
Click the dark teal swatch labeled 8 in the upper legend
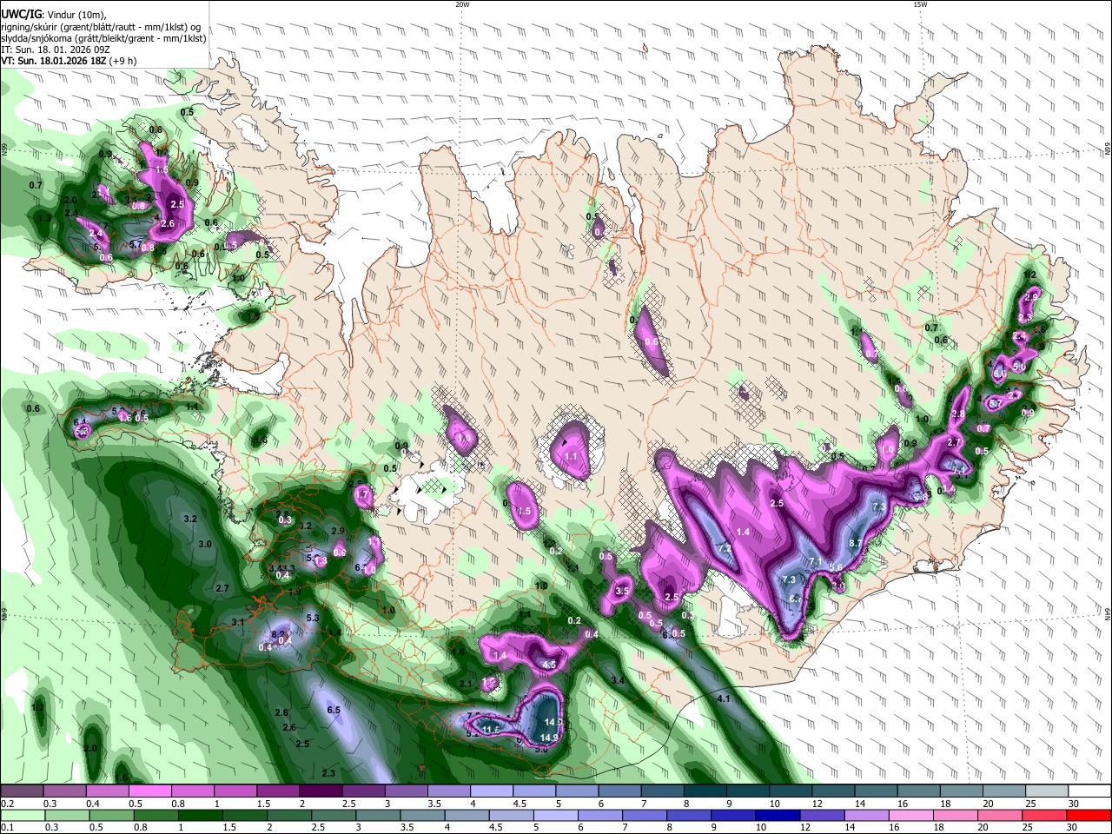point(705,791)
